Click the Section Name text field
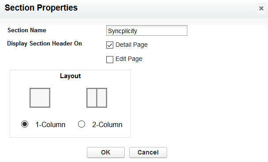268x162 pixels. [x=147, y=30]
